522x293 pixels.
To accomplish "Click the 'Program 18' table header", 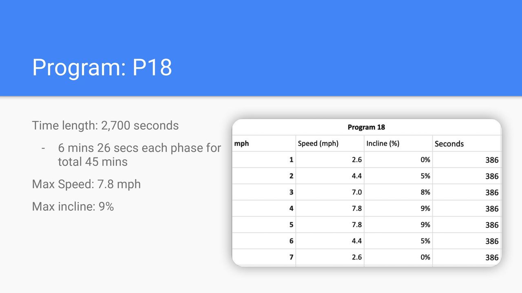I will click(x=366, y=127).
